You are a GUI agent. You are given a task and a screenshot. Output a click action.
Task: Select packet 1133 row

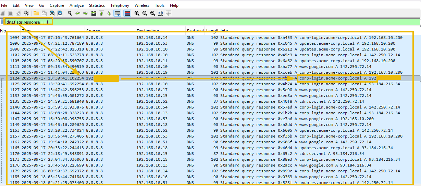point(210,96)
